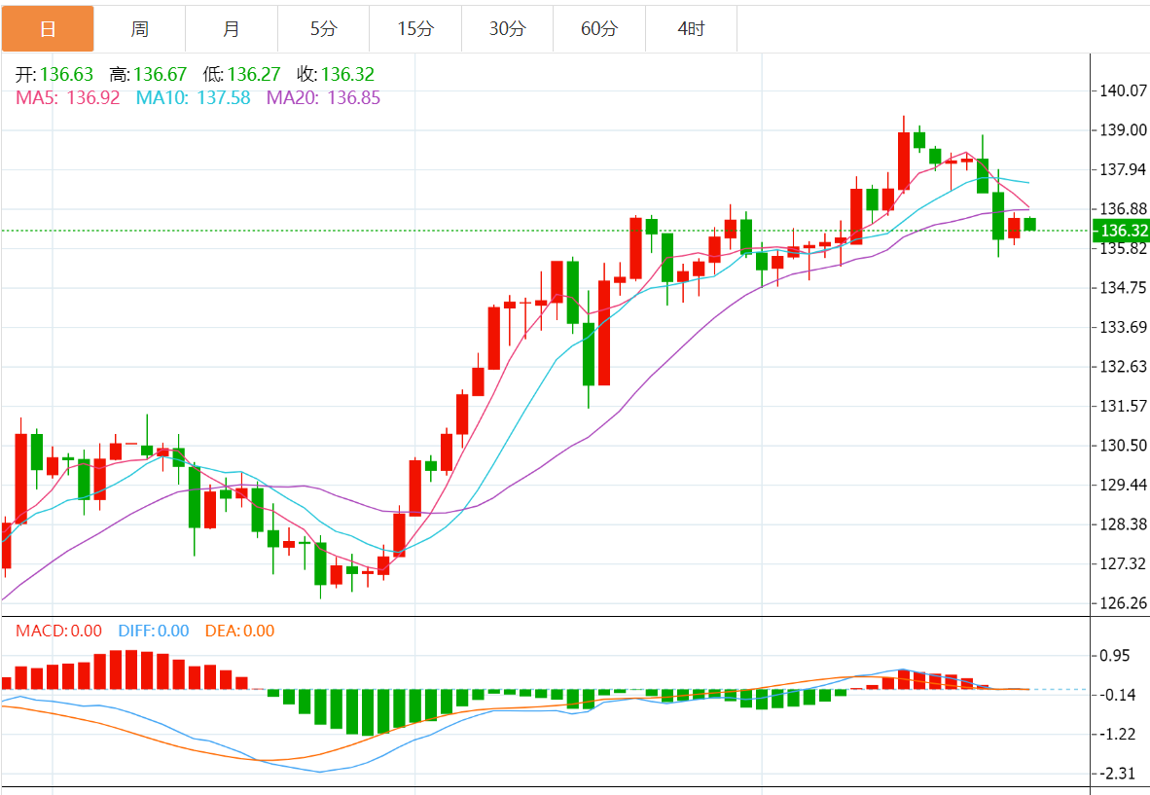The width and height of the screenshot is (1150, 795).
Task: Click the 高:136.67 high price value
Action: [148, 75]
